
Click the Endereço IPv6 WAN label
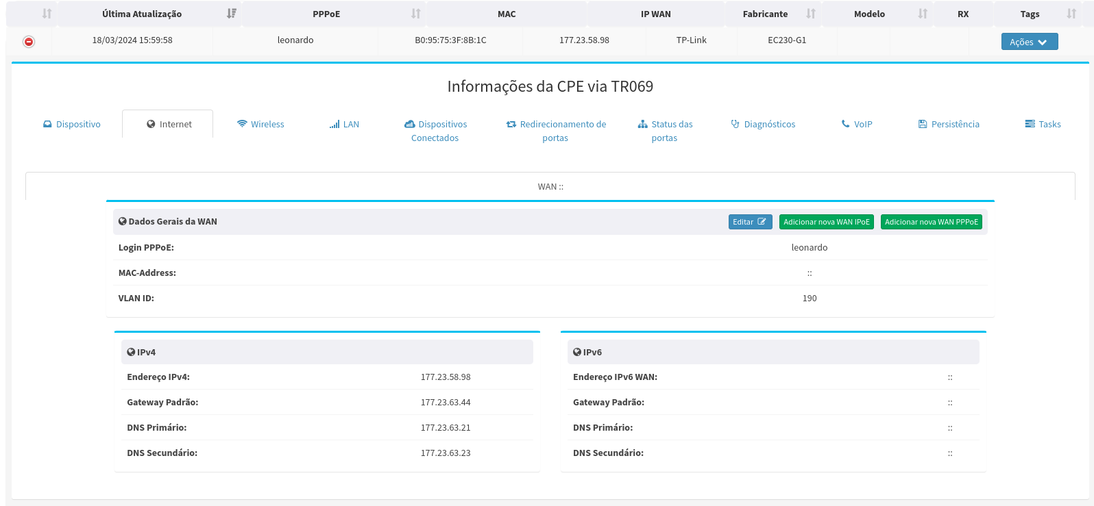pos(615,377)
